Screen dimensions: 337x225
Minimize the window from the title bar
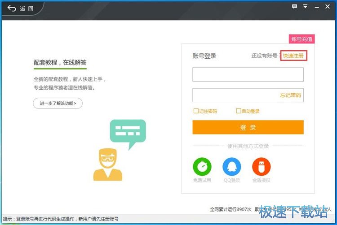pos(317,7)
